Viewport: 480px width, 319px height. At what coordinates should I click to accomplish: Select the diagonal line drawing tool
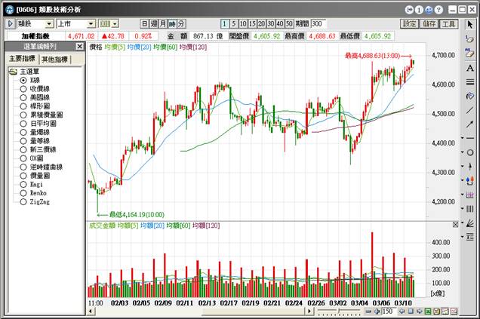tap(470, 109)
